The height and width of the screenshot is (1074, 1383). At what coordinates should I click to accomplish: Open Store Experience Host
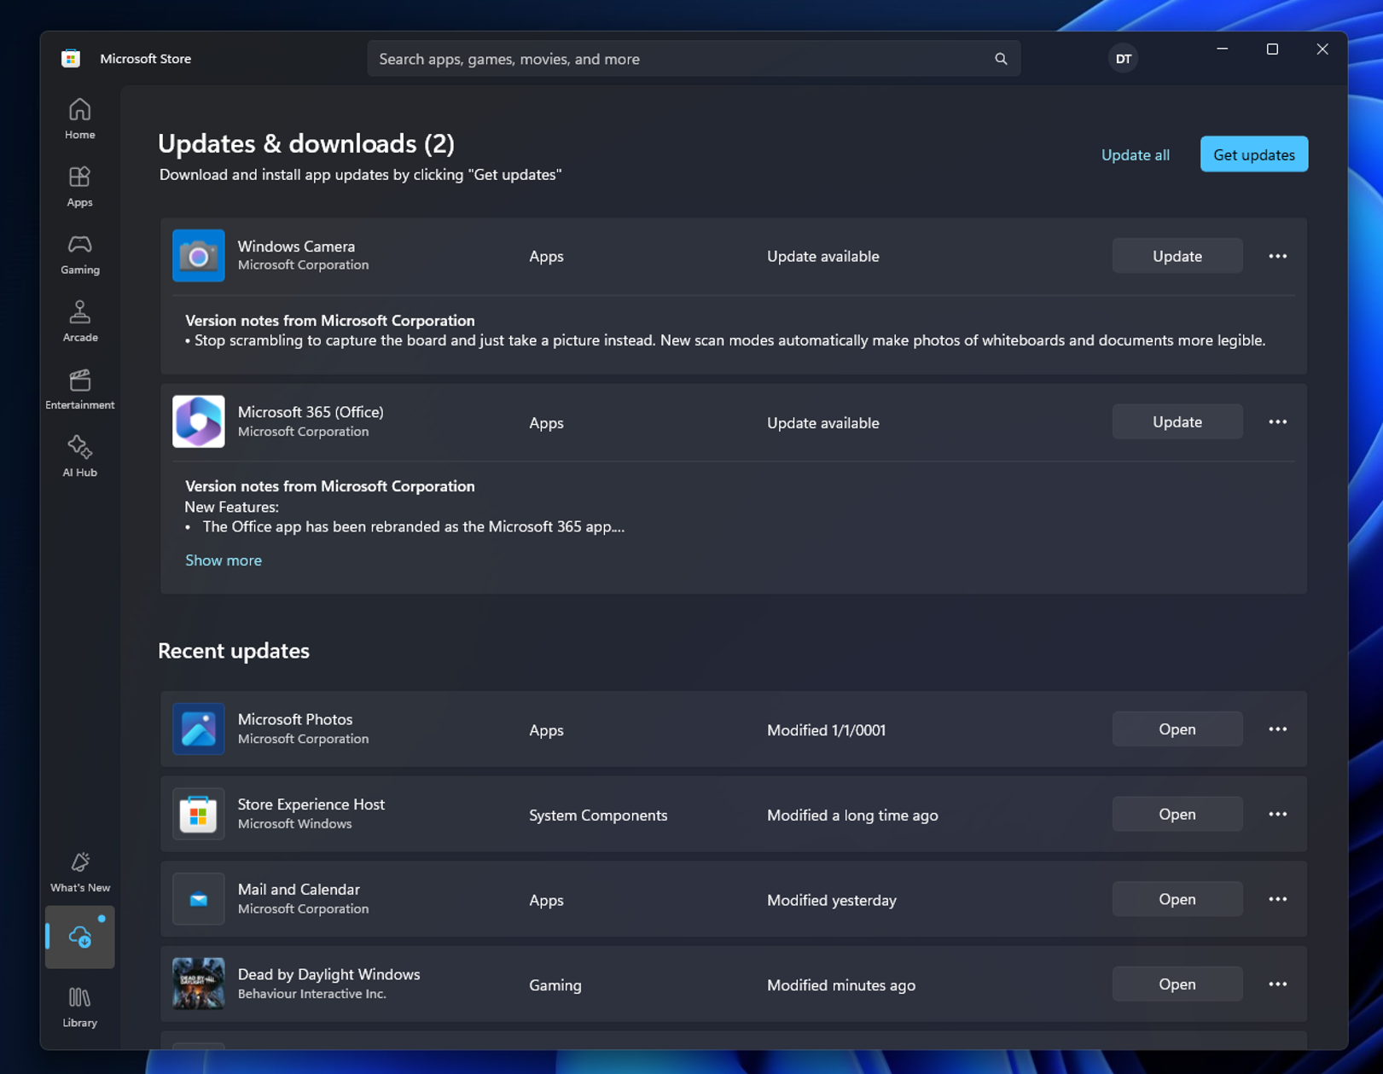[x=1177, y=814]
